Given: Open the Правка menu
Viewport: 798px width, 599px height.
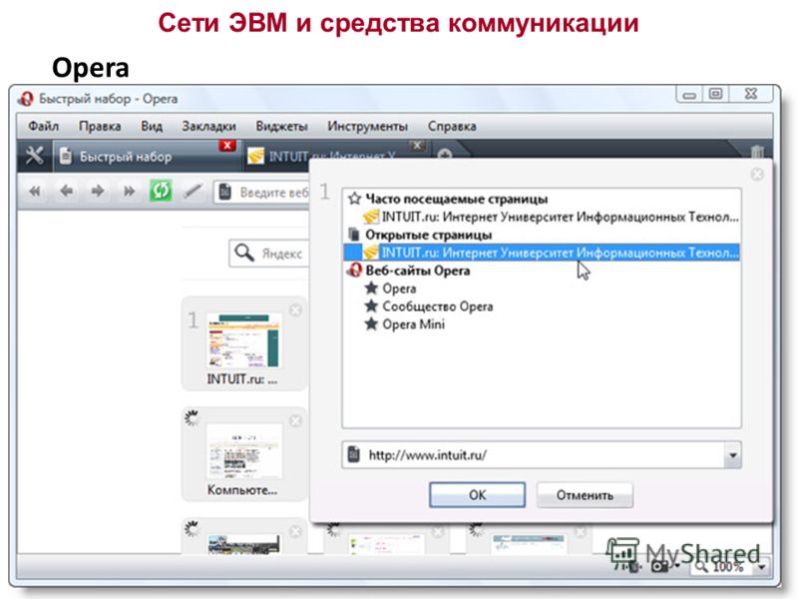Looking at the screenshot, I should tap(100, 126).
